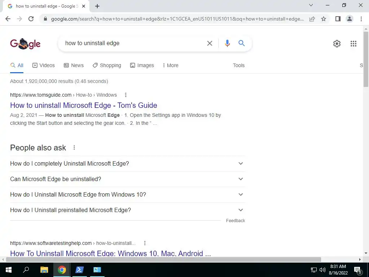Open the share this page icon
Viewport: 369px width, 277px height.
[x=312, y=19]
